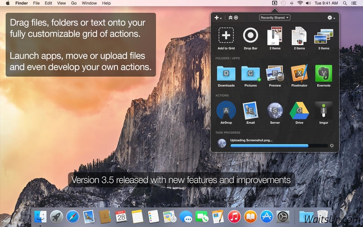Open Calendar in the Dock
Image resolution: width=363 pixels, height=227 pixels.
[x=121, y=217]
